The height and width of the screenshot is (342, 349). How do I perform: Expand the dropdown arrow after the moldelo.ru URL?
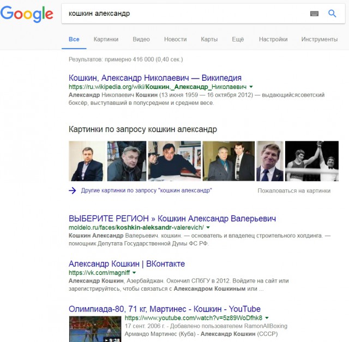coord(208,227)
